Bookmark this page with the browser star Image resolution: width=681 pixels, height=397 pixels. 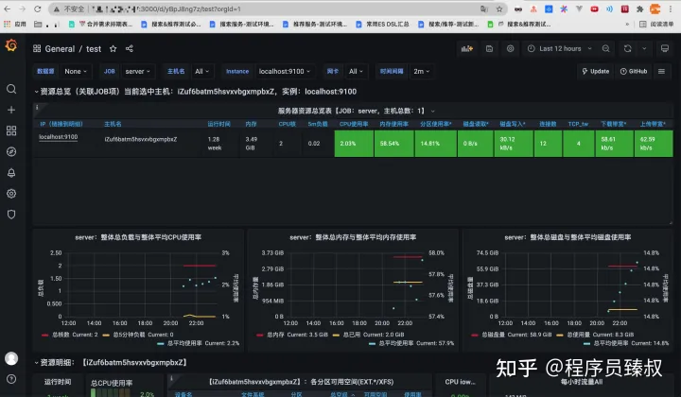point(499,9)
